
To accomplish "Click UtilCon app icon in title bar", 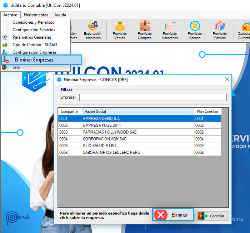I will [x=6, y=5].
